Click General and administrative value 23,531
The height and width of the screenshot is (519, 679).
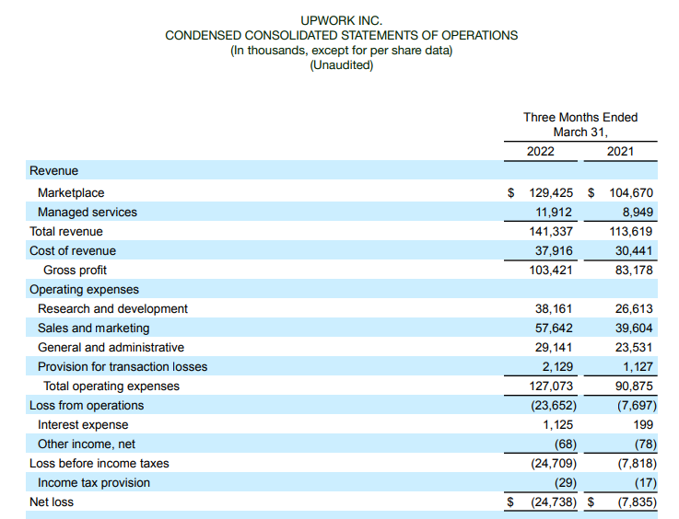pyautogui.click(x=634, y=347)
